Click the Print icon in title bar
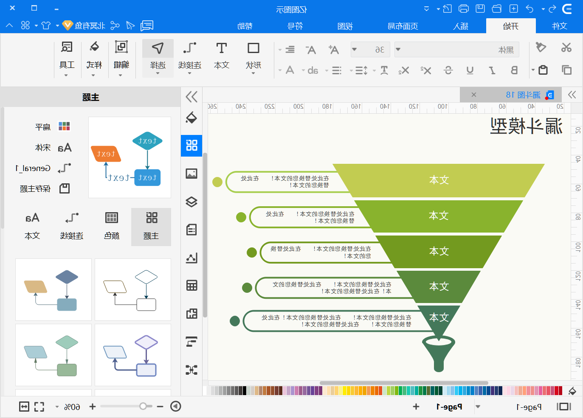Screen dimensions: 583x418 (x=464, y=8)
